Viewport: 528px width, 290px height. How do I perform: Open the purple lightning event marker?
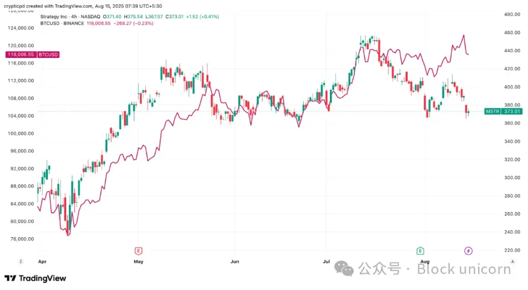[x=468, y=251]
